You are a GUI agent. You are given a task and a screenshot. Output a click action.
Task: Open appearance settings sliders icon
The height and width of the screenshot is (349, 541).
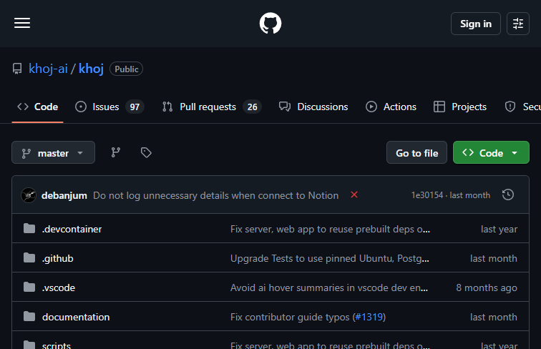tap(518, 24)
